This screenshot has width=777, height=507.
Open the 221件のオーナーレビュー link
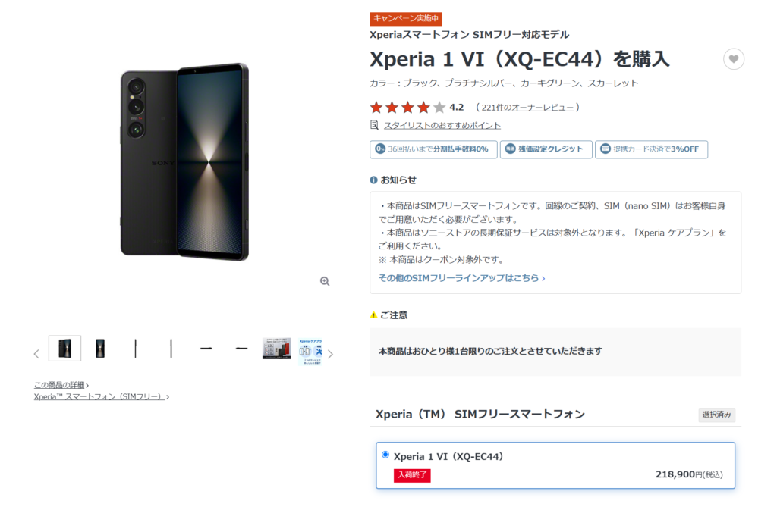(x=527, y=108)
